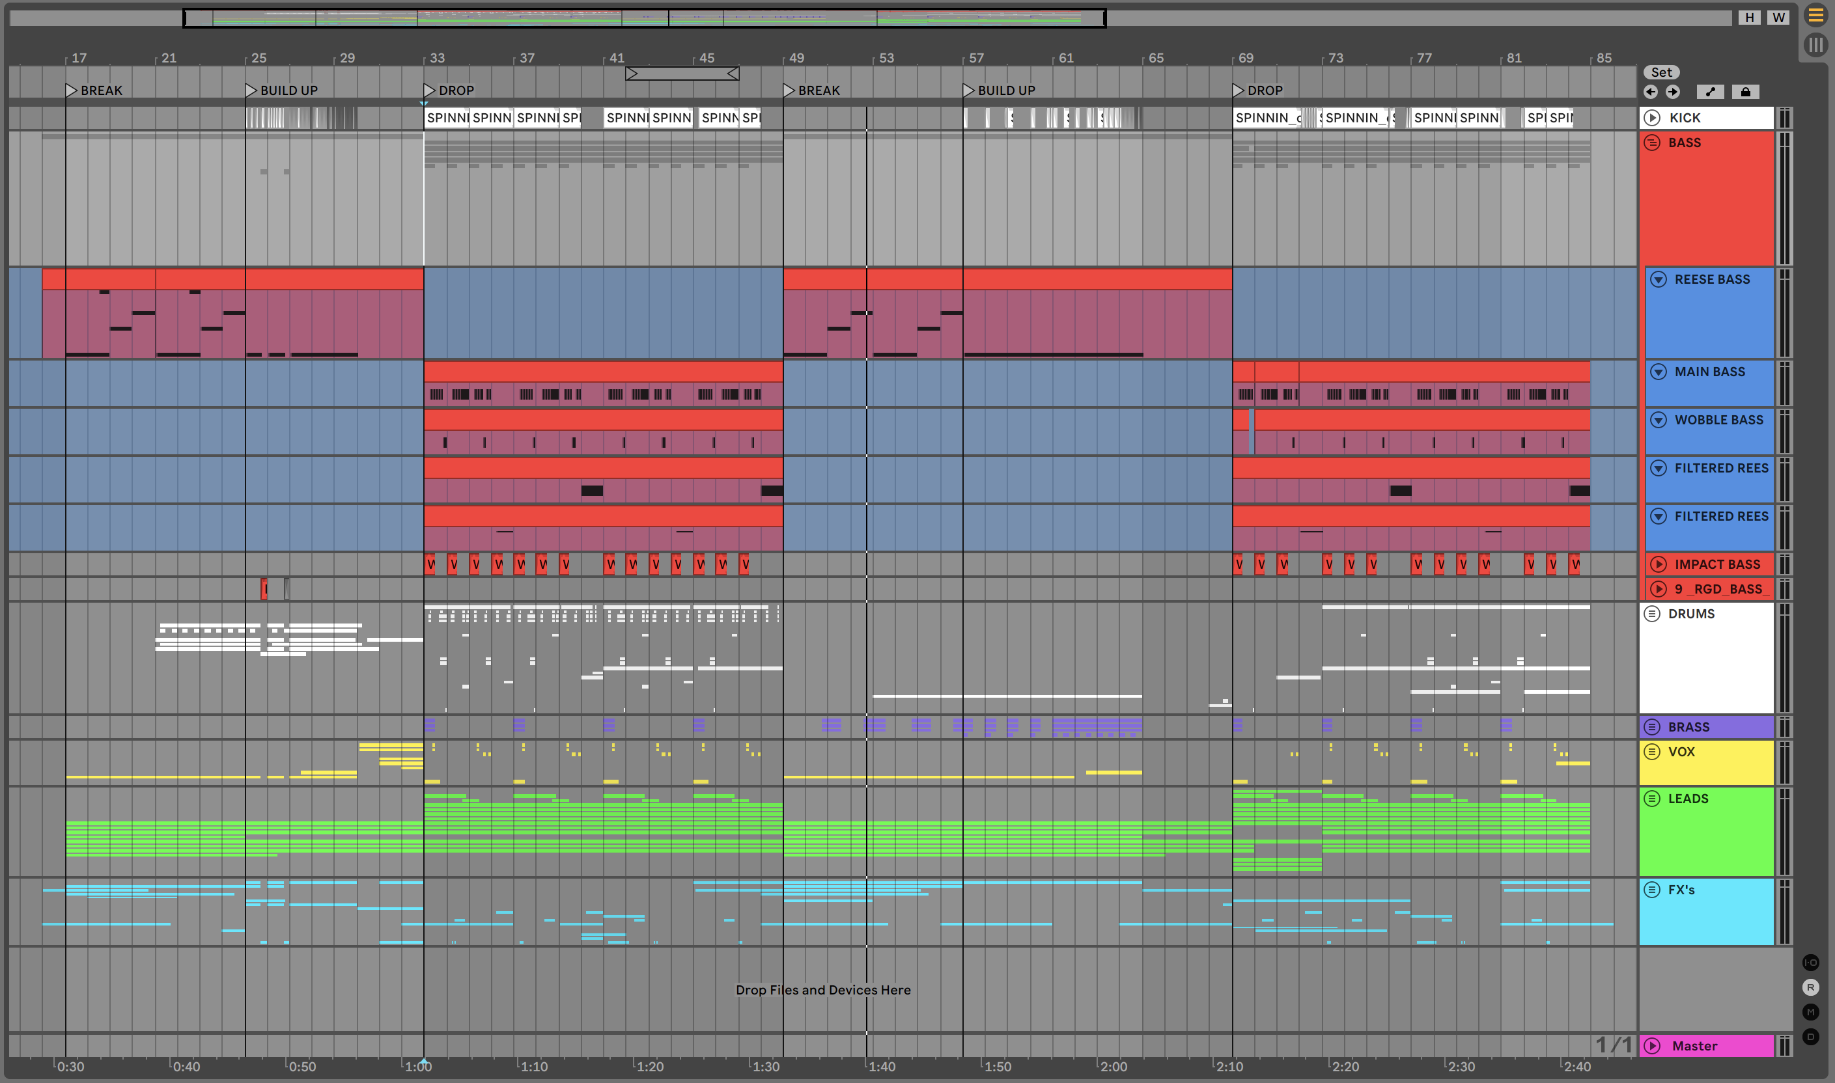The width and height of the screenshot is (1835, 1083).
Task: Enable the Automation Mode button
Action: click(x=1710, y=91)
